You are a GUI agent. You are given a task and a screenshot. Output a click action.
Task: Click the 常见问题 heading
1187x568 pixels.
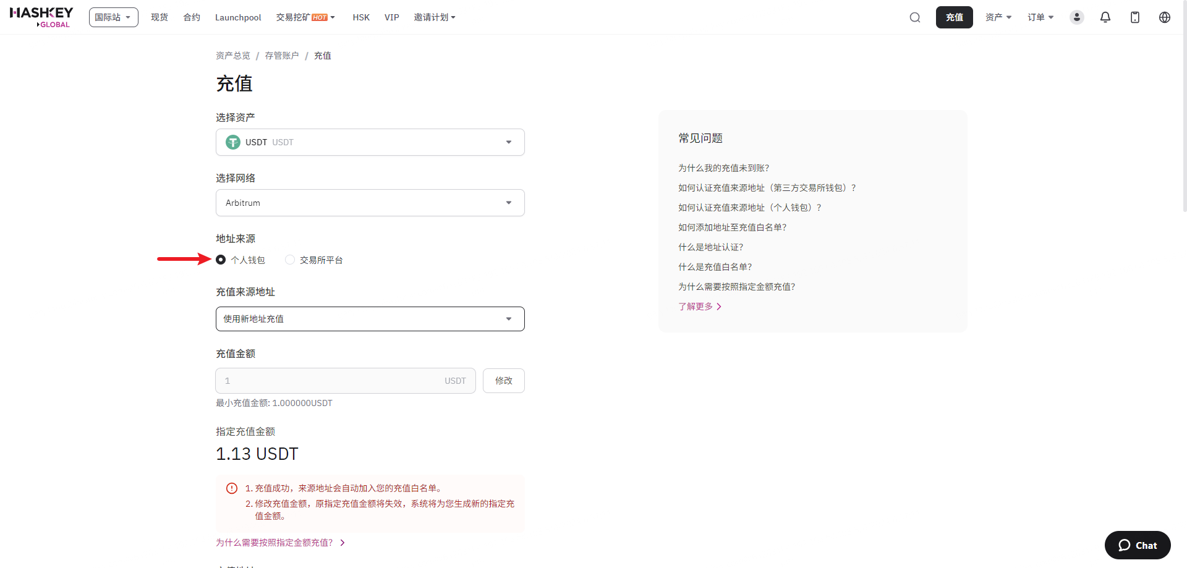pos(700,138)
